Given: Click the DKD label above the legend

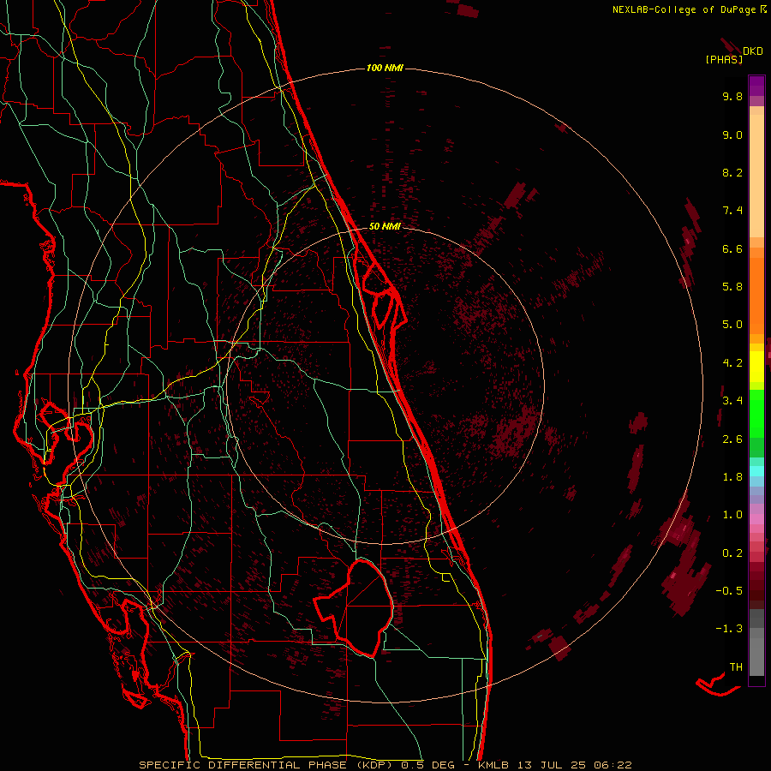Looking at the screenshot, I should 753,51.
